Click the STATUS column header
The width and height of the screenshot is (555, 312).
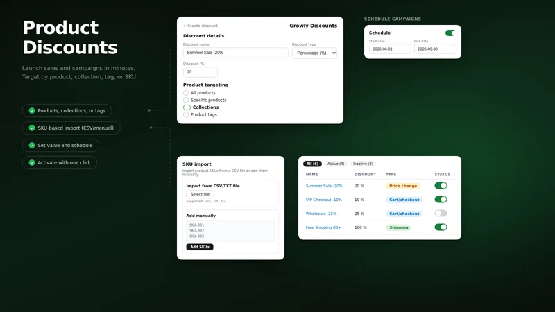[x=443, y=175]
